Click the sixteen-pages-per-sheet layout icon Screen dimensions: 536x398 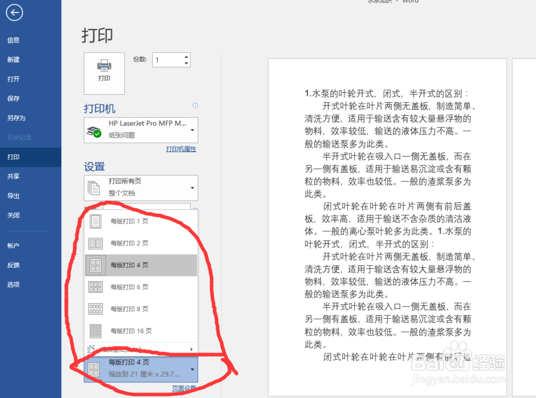pos(95,331)
